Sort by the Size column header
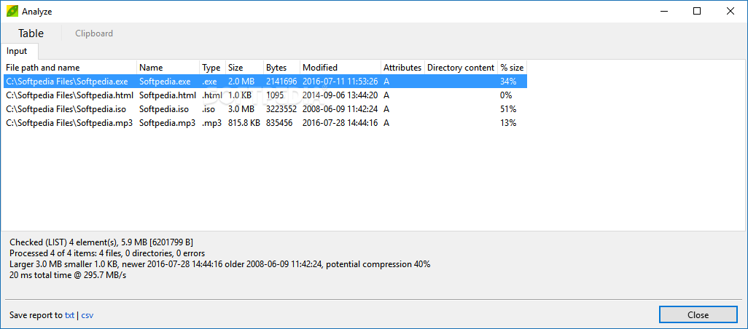Screen dimensions: 748x329 pos(244,68)
